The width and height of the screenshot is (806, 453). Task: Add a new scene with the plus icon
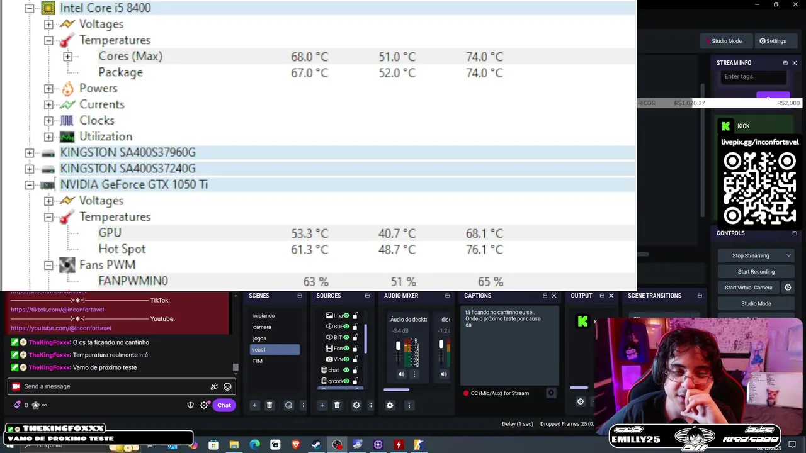(254, 405)
